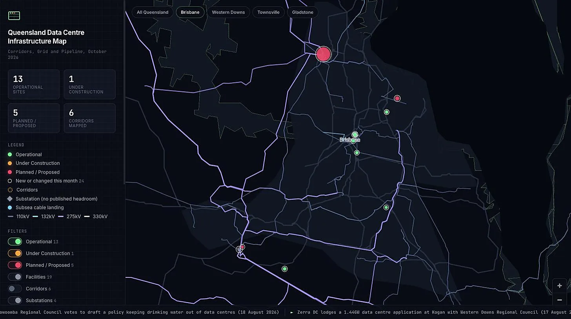Screen dimensions: 571x319
Task: Select green marker just below the northeast red marker
Action: pyautogui.click(x=386, y=112)
